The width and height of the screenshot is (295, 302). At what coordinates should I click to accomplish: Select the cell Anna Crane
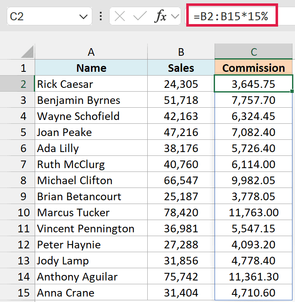(91, 292)
